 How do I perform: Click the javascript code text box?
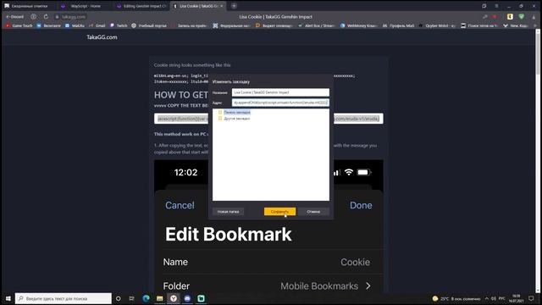click(x=268, y=119)
